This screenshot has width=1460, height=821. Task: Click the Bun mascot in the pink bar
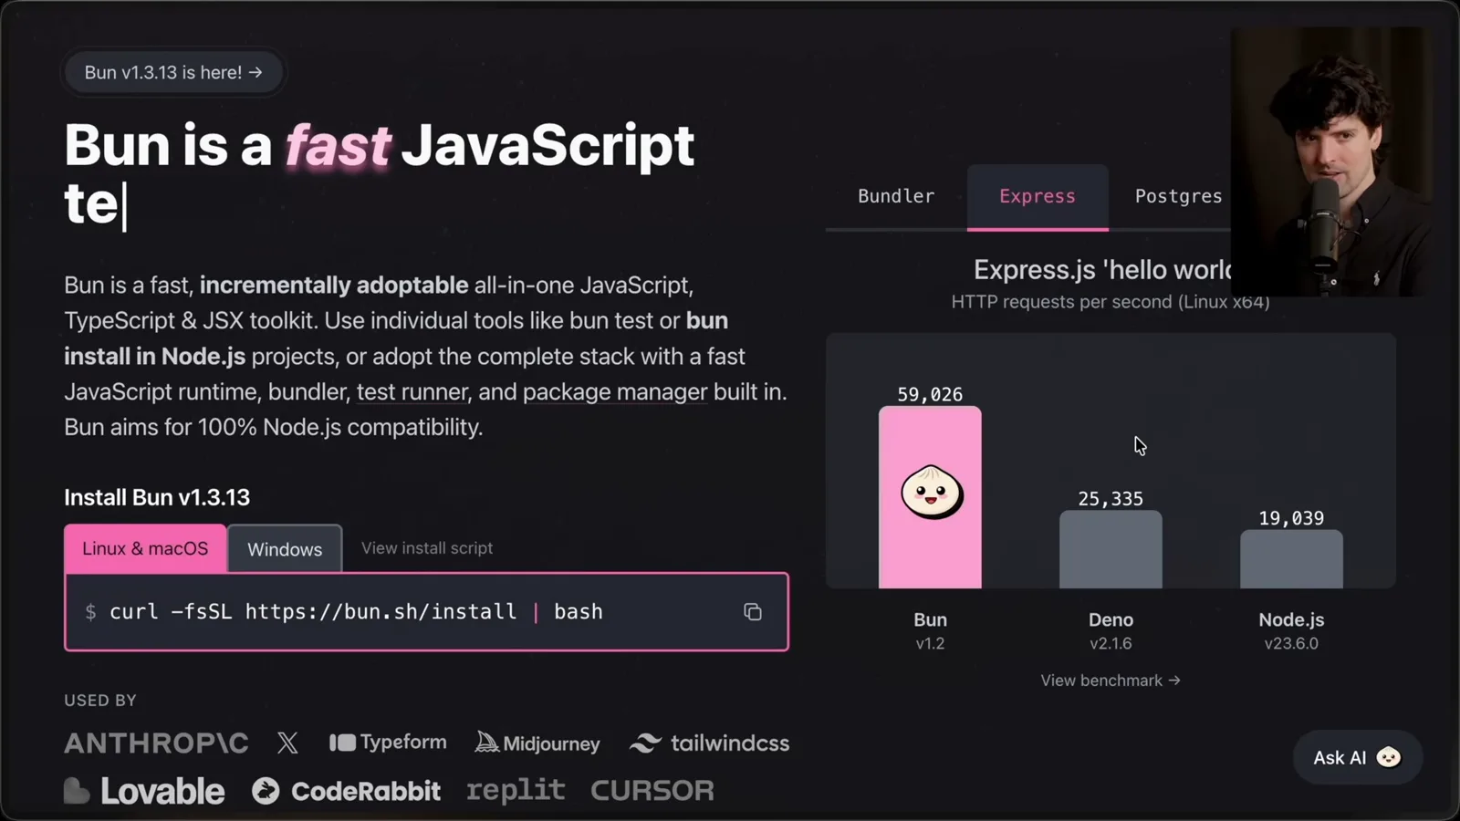coord(931,493)
